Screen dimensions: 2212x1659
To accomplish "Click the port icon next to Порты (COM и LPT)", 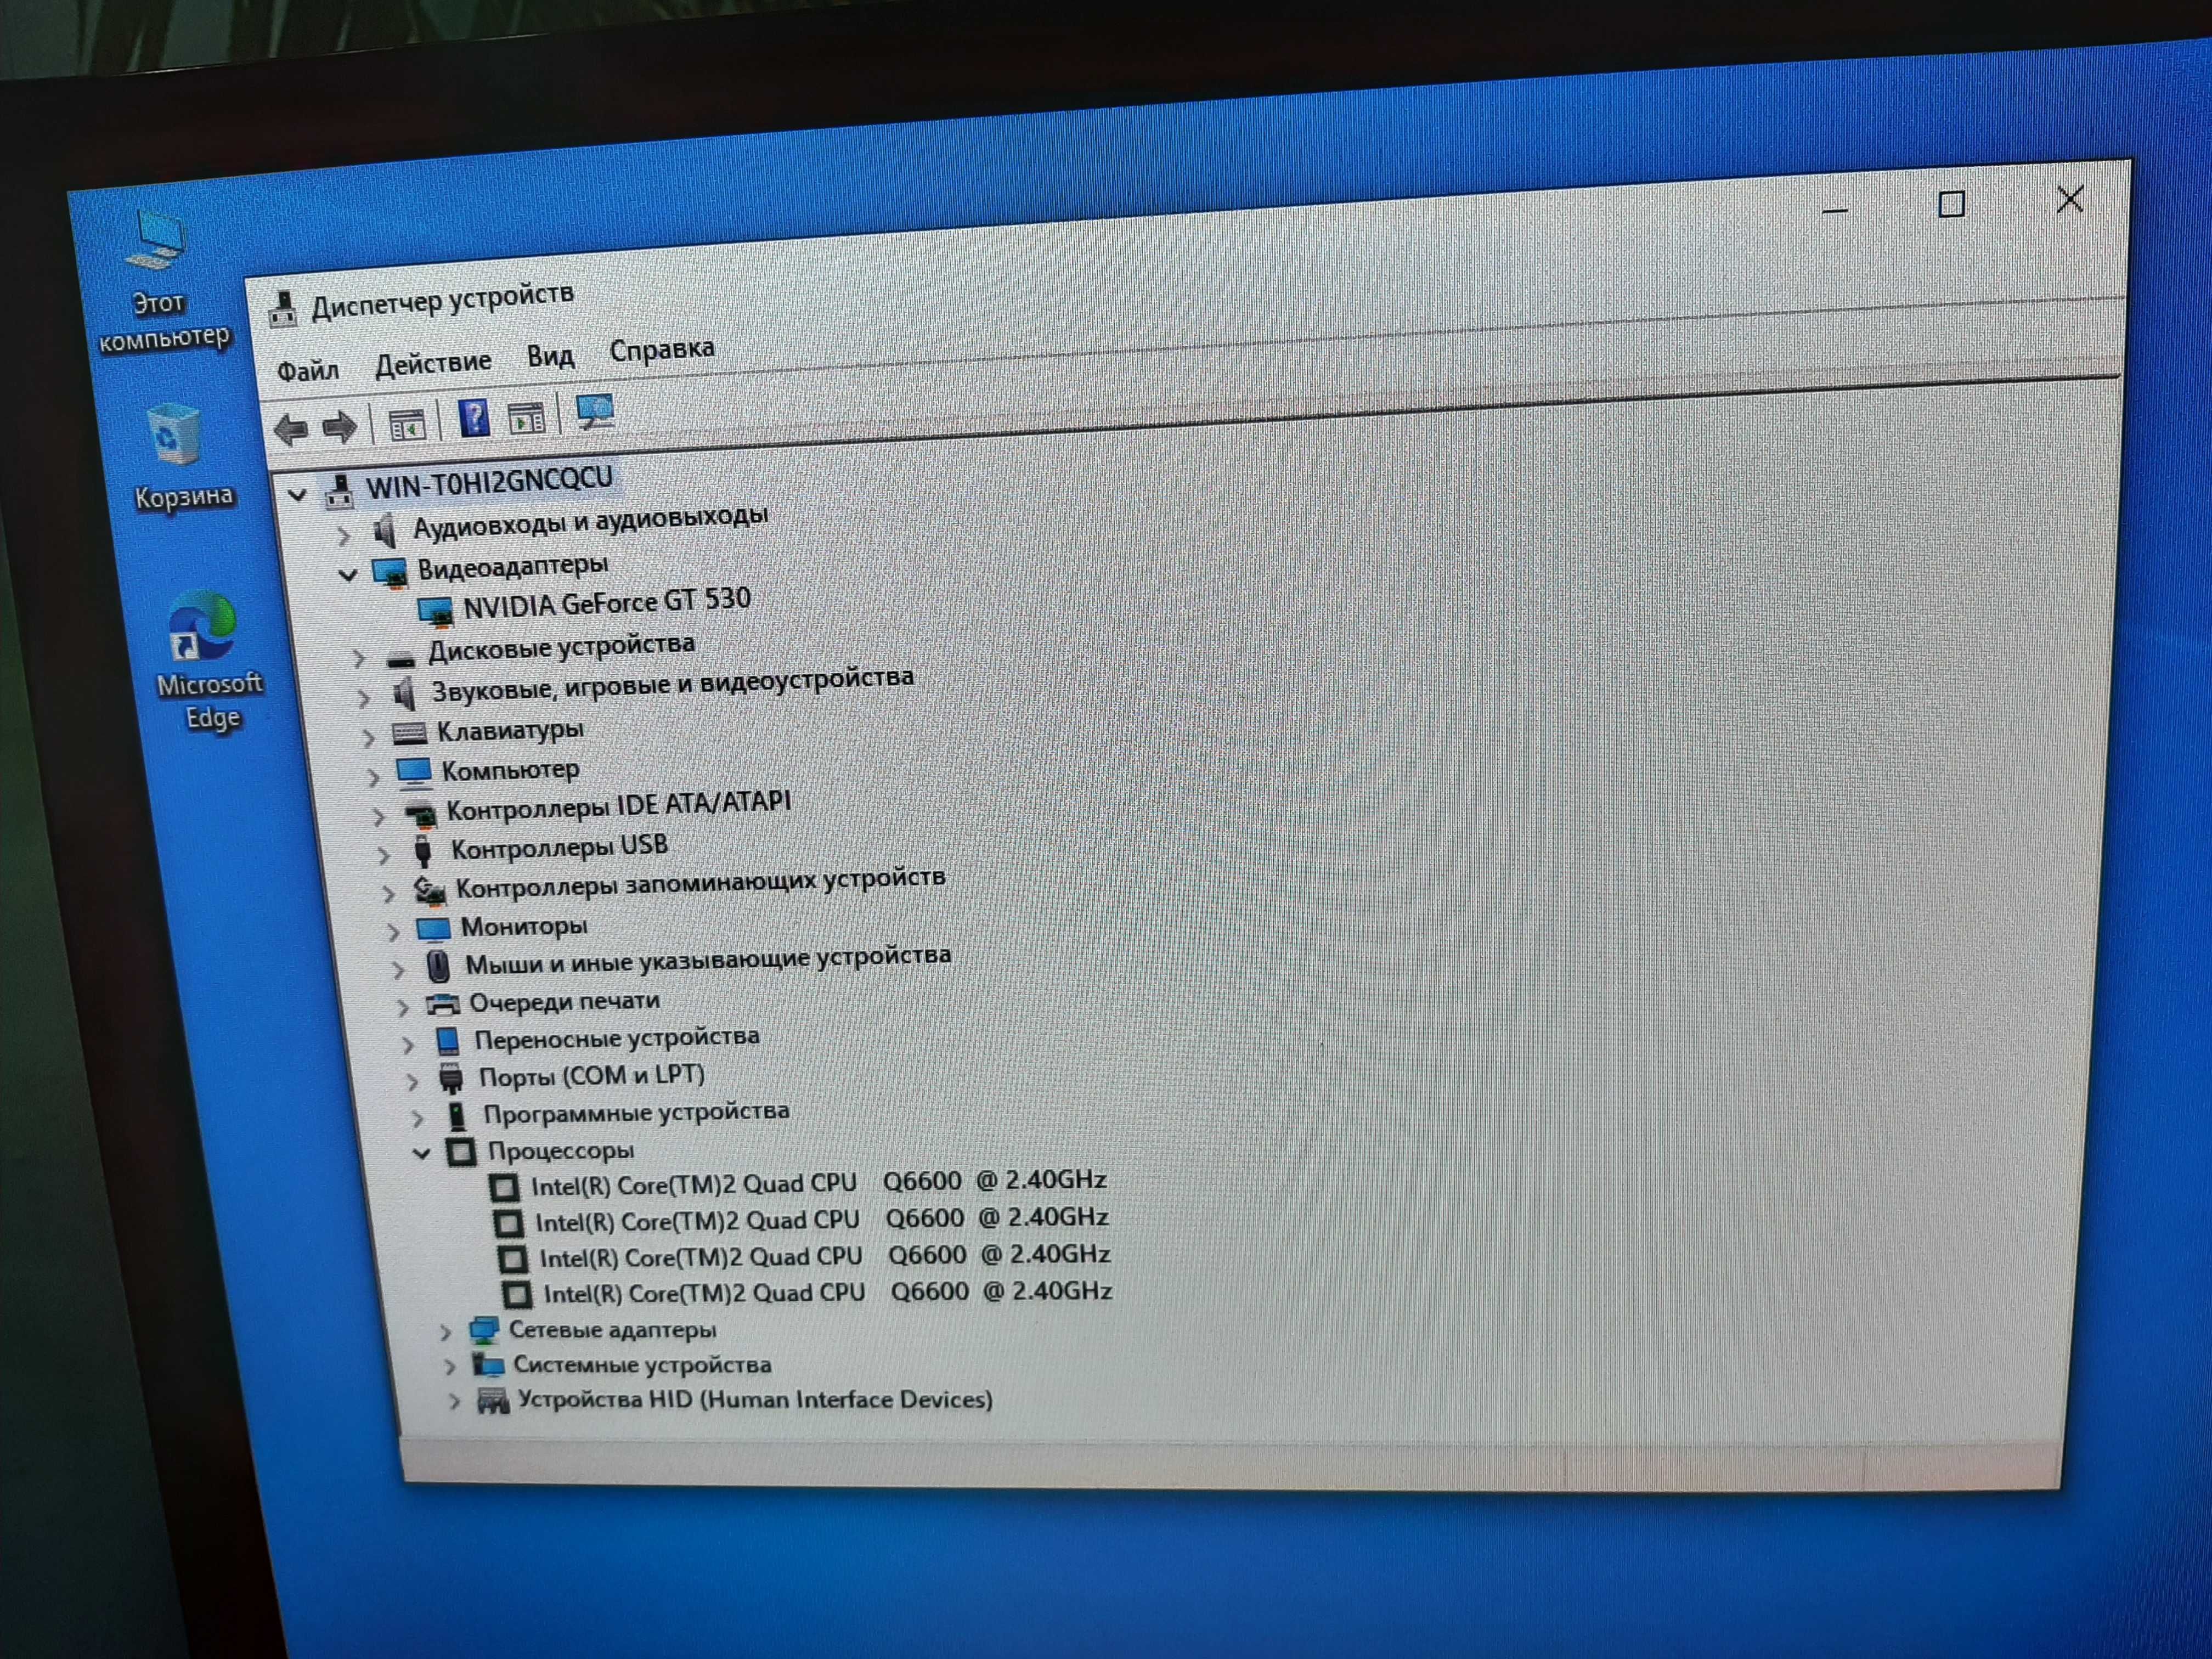I will pyautogui.click(x=451, y=1078).
